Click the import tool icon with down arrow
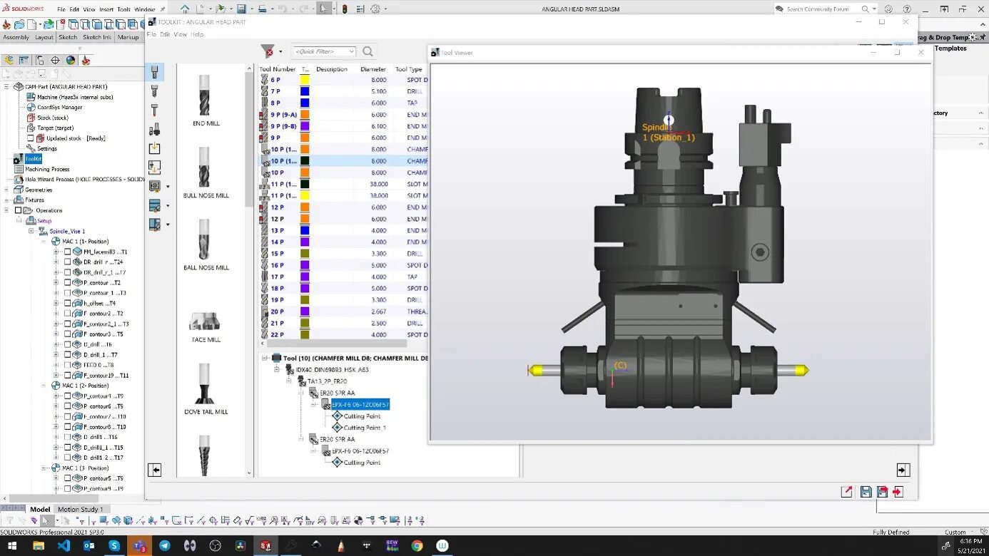The width and height of the screenshot is (989, 556). click(154, 148)
